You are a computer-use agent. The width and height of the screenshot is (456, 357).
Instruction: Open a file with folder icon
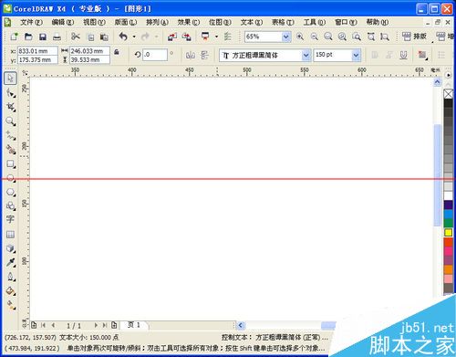pyautogui.click(x=28, y=37)
